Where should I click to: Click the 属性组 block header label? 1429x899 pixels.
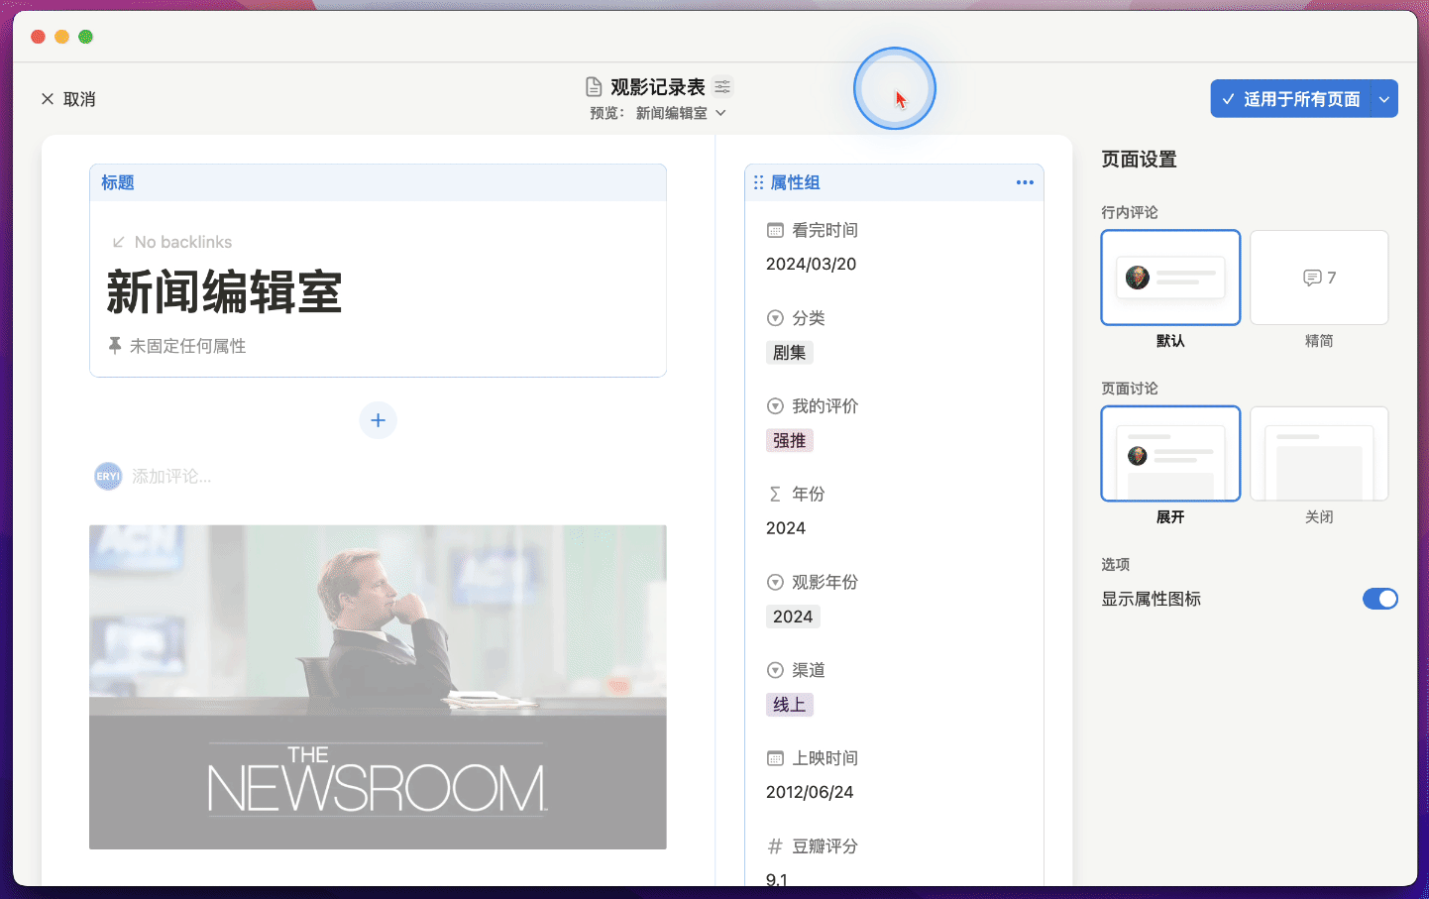[x=796, y=182]
